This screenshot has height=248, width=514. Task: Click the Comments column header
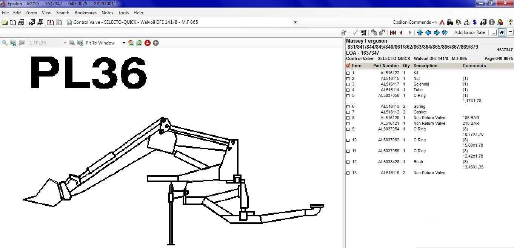[x=474, y=66]
